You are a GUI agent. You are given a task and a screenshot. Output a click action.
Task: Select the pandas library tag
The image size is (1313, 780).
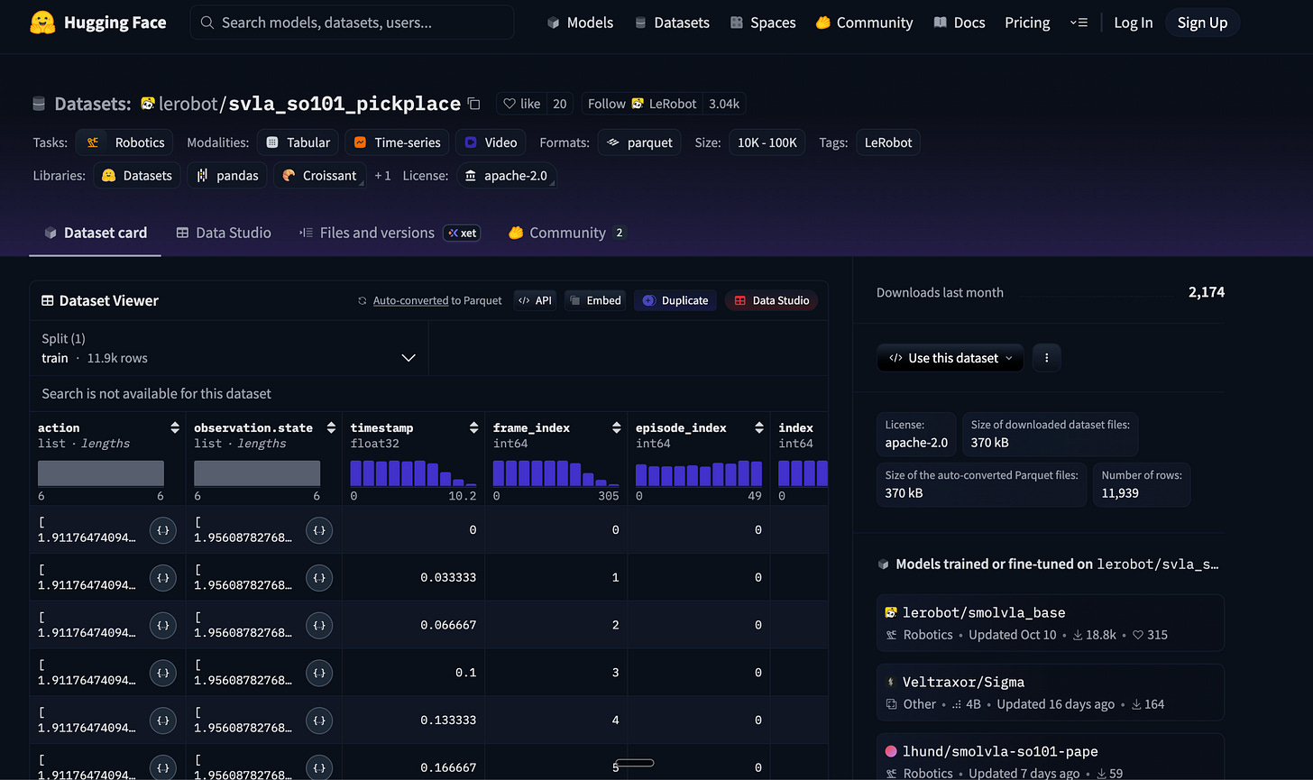[228, 176]
